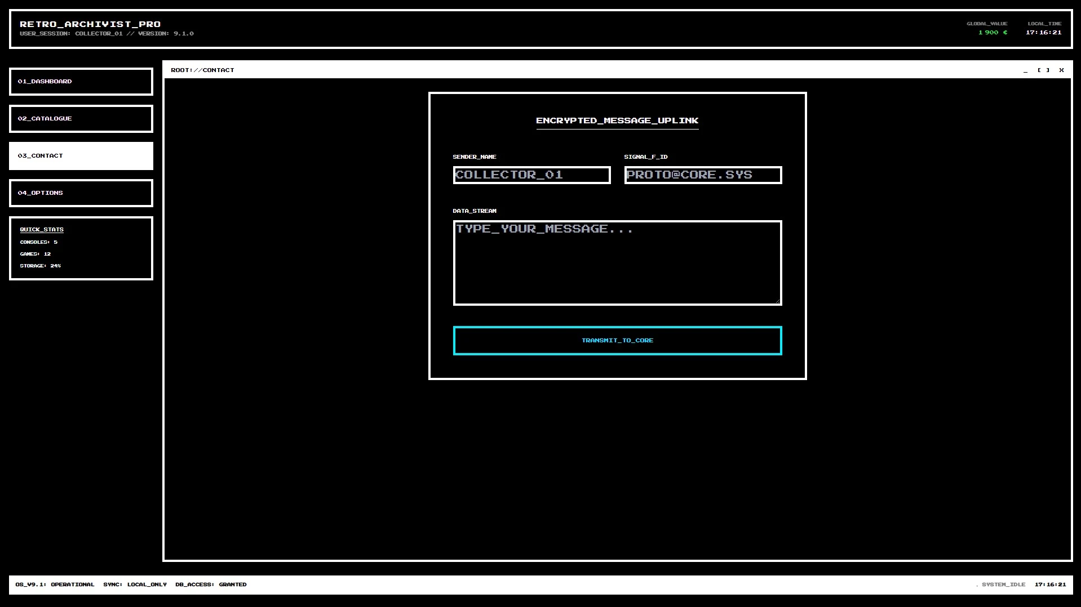Click inside the DATA_STREAM message box
Viewport: 1081px width, 607px height.
pyautogui.click(x=617, y=263)
